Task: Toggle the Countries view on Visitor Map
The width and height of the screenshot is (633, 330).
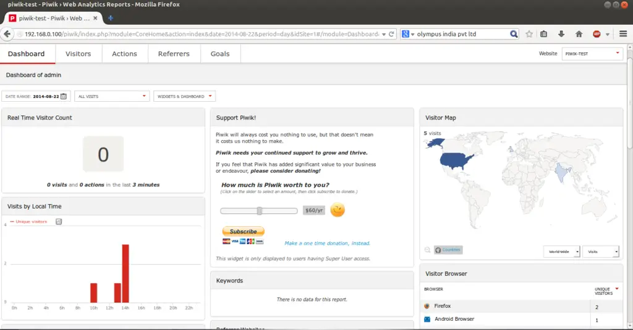Action: pos(448,250)
